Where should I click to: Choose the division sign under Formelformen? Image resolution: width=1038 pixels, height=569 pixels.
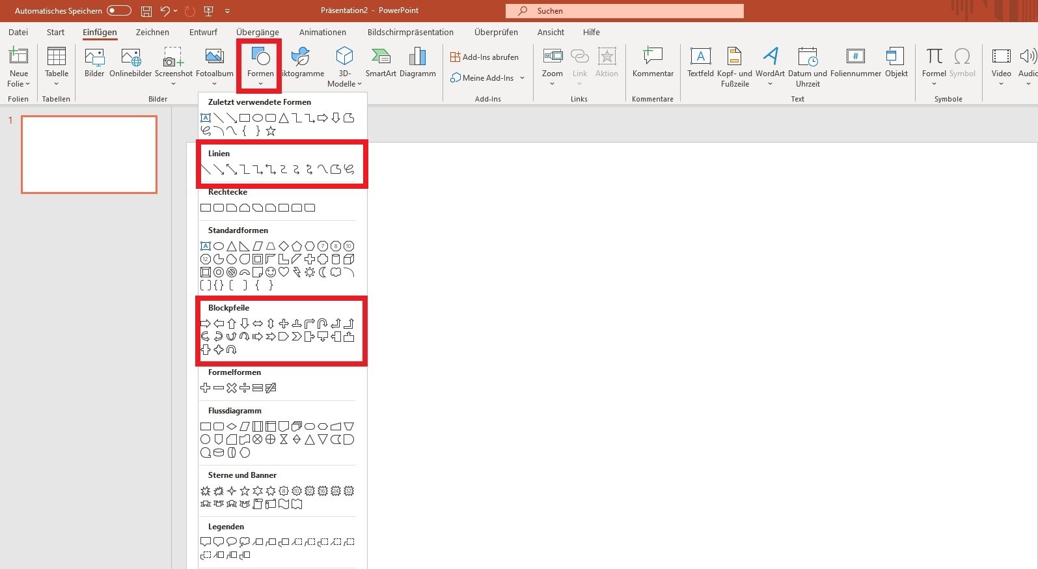(x=245, y=388)
